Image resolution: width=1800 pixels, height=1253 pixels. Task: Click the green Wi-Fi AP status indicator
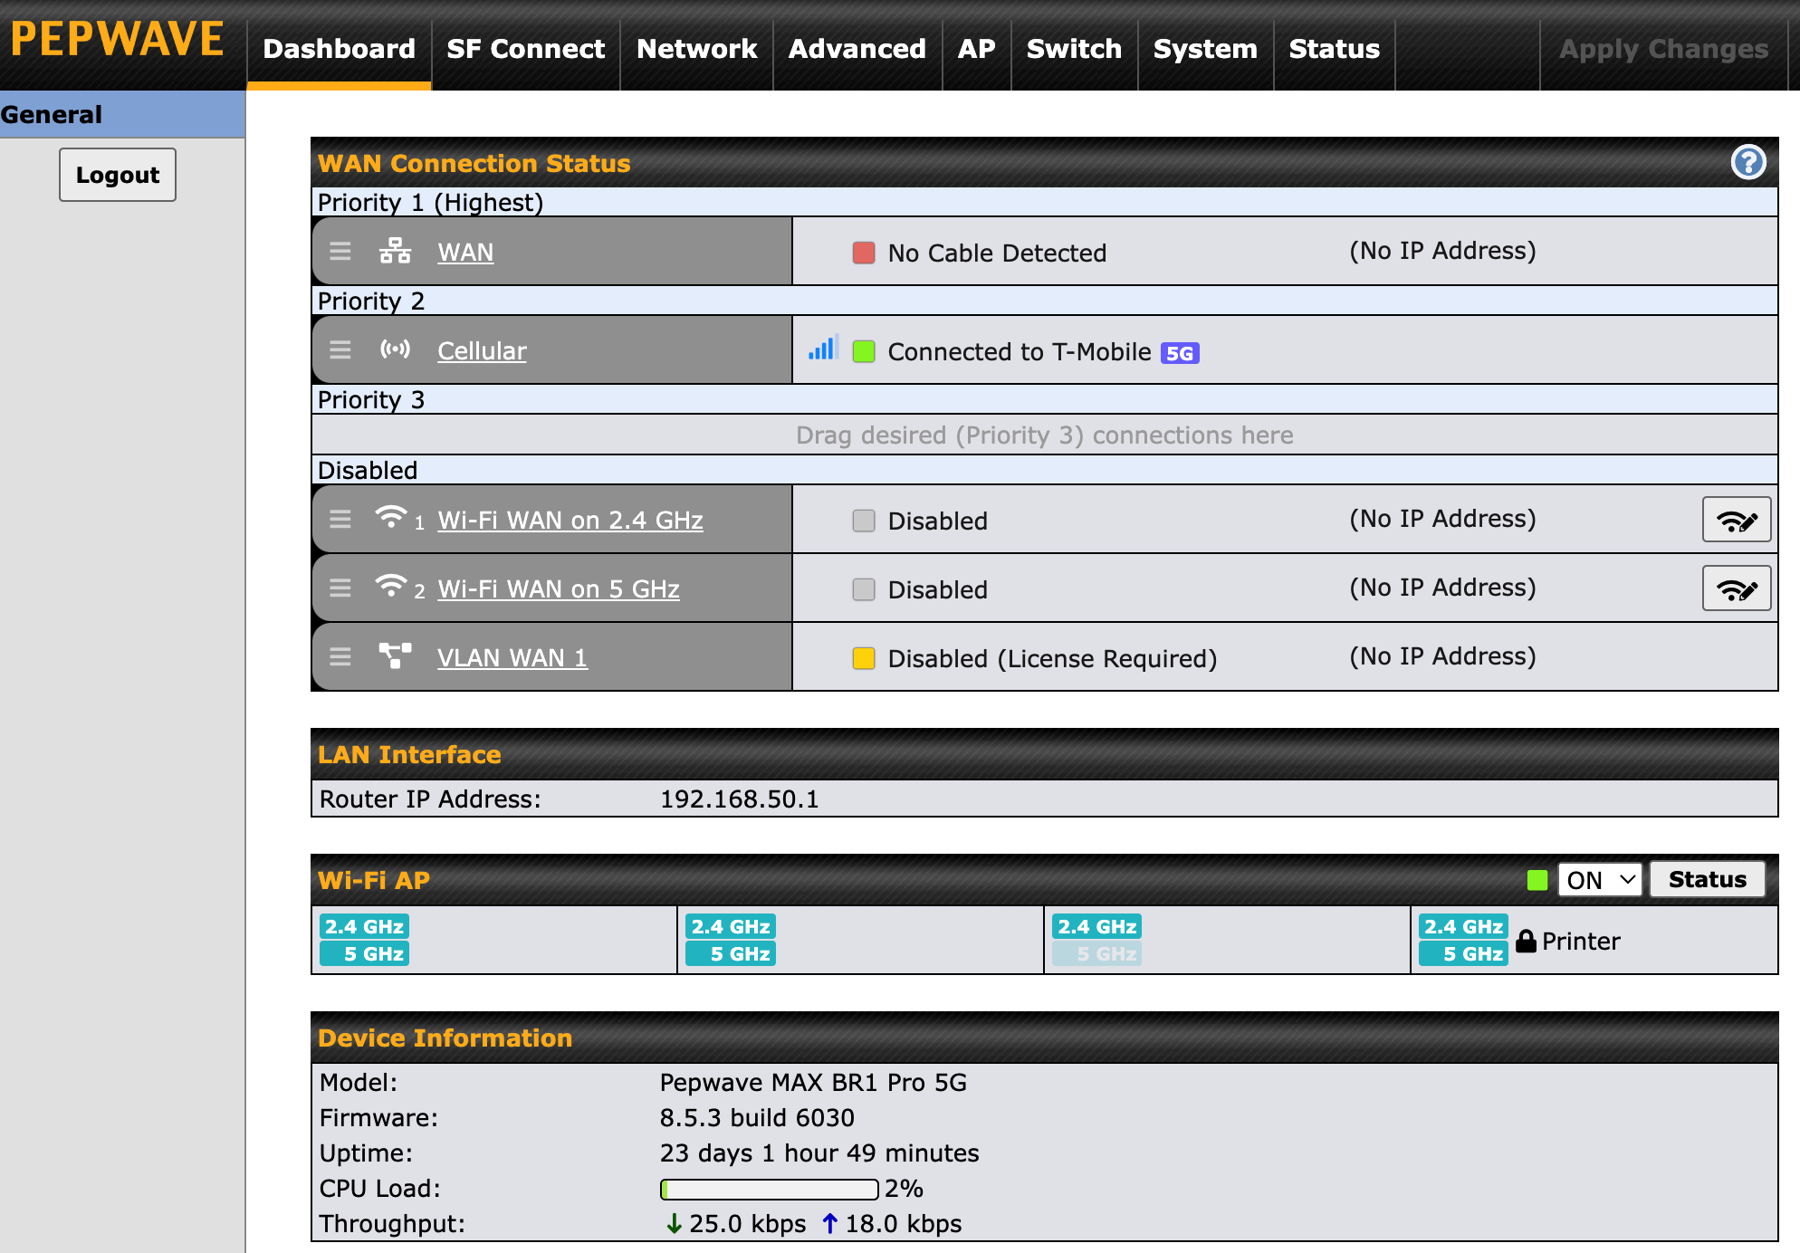[x=1537, y=880]
